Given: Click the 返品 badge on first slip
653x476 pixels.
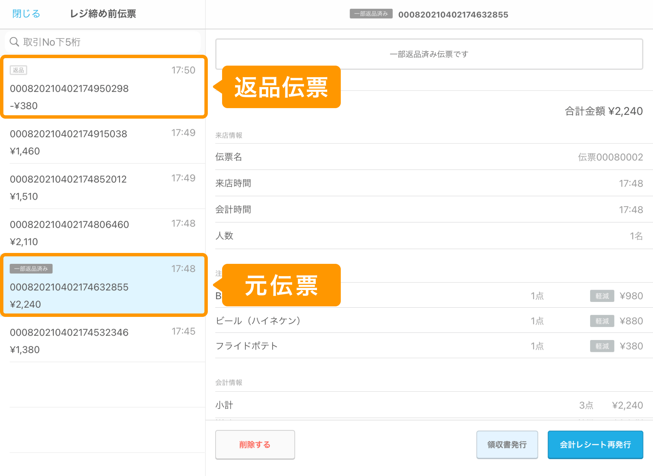Looking at the screenshot, I should pyautogui.click(x=18, y=70).
